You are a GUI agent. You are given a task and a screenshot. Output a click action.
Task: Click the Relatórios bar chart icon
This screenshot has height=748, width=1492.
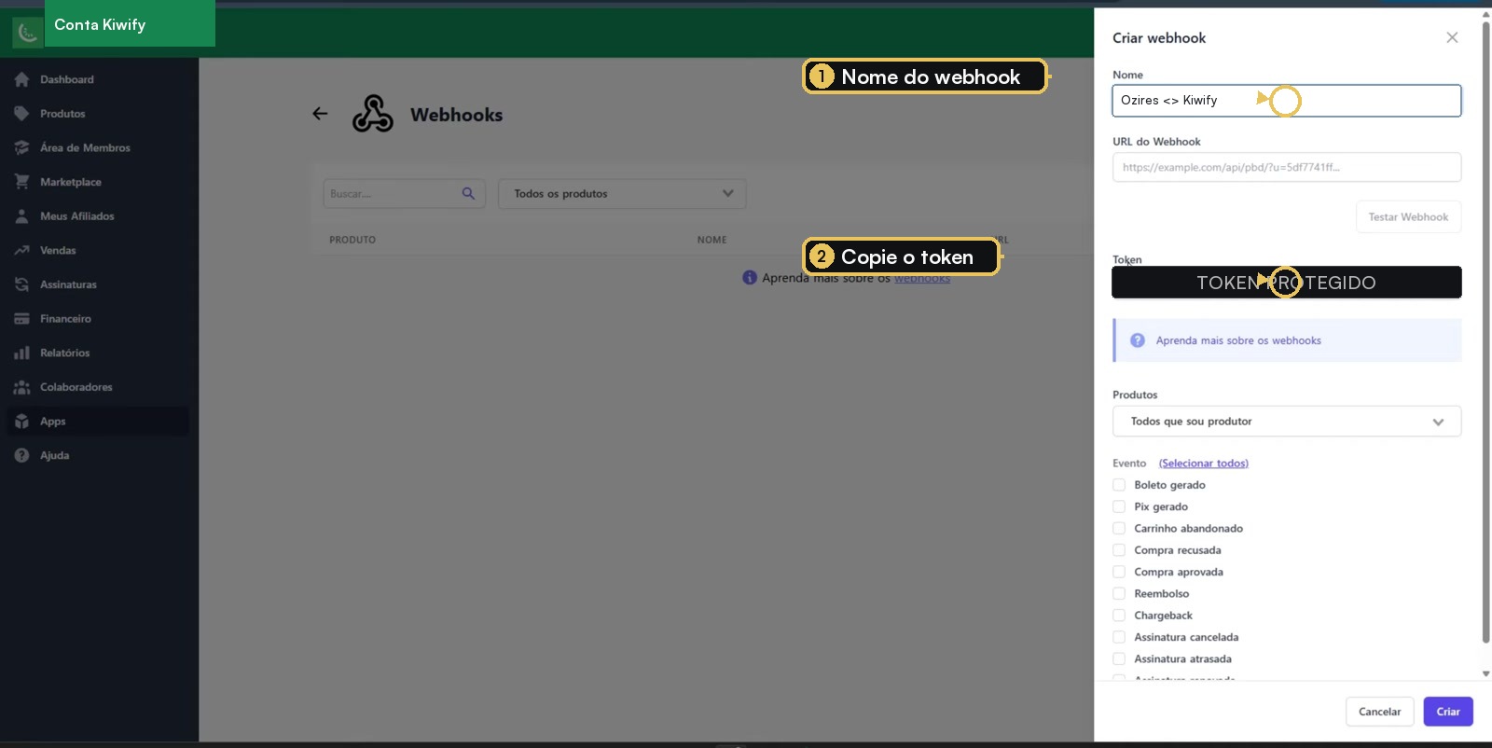point(21,353)
